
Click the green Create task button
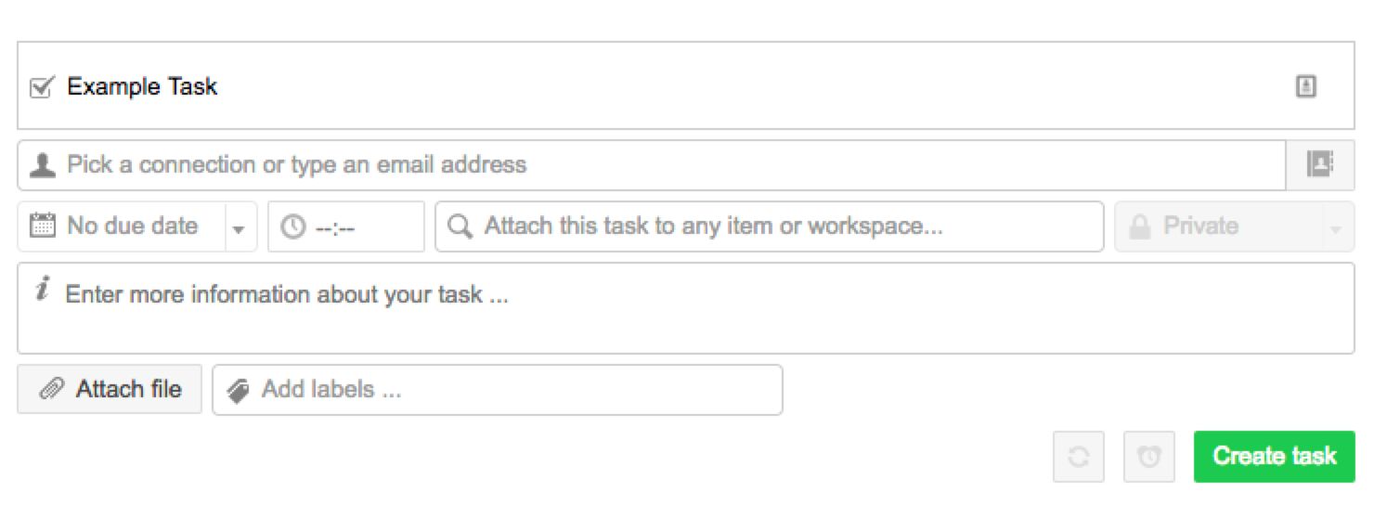(1274, 457)
